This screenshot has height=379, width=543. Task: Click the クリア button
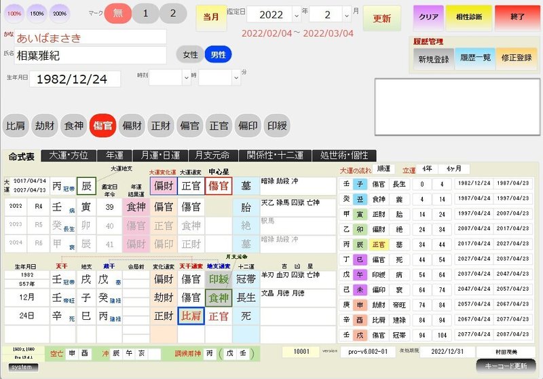pyautogui.click(x=428, y=17)
